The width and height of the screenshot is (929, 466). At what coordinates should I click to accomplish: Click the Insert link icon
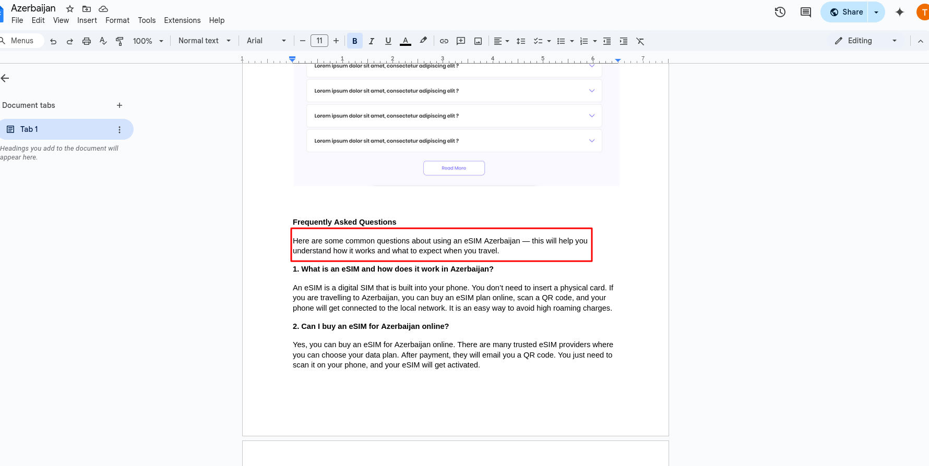[444, 41]
